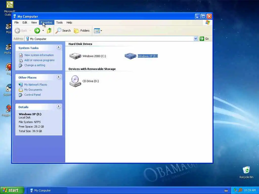Minimize the My Computer window
The image size is (259, 194).
coord(197,16)
